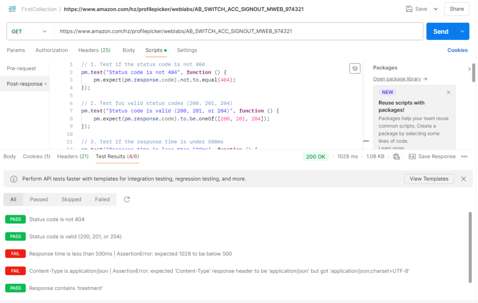
Task: Click the Learn more link in packages card
Action: point(391,148)
